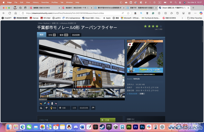
Task: Open the SFU Mail bookmark
Action: pyautogui.click(x=45, y=18)
